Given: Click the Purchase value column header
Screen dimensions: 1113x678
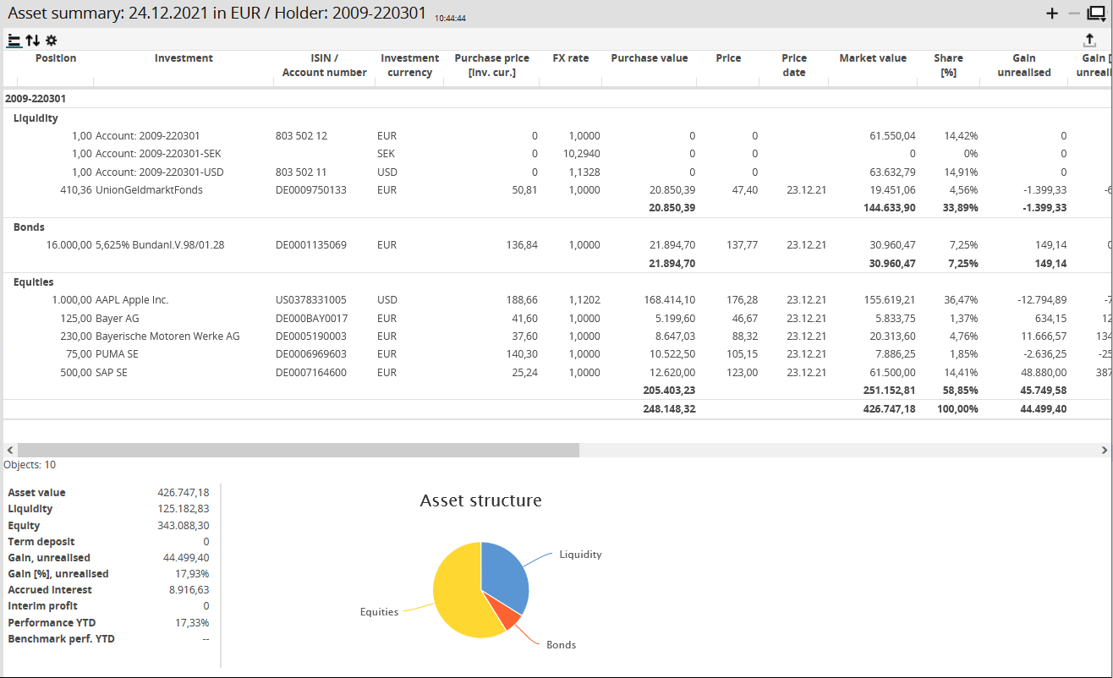Looking at the screenshot, I should tap(649, 58).
